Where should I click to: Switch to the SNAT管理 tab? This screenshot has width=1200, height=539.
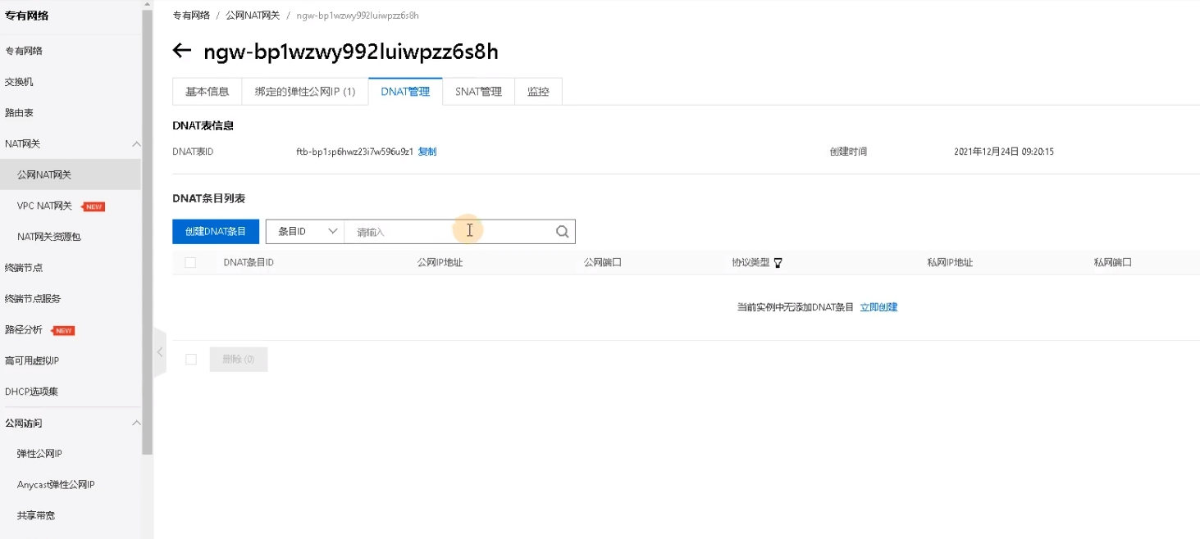click(x=478, y=92)
